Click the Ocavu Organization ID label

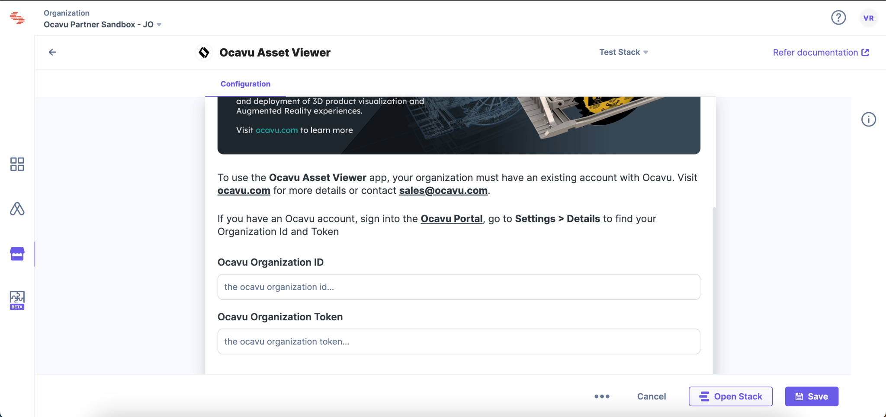270,262
